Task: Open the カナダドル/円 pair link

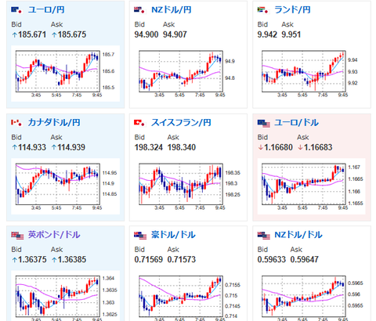Action: 54,122
